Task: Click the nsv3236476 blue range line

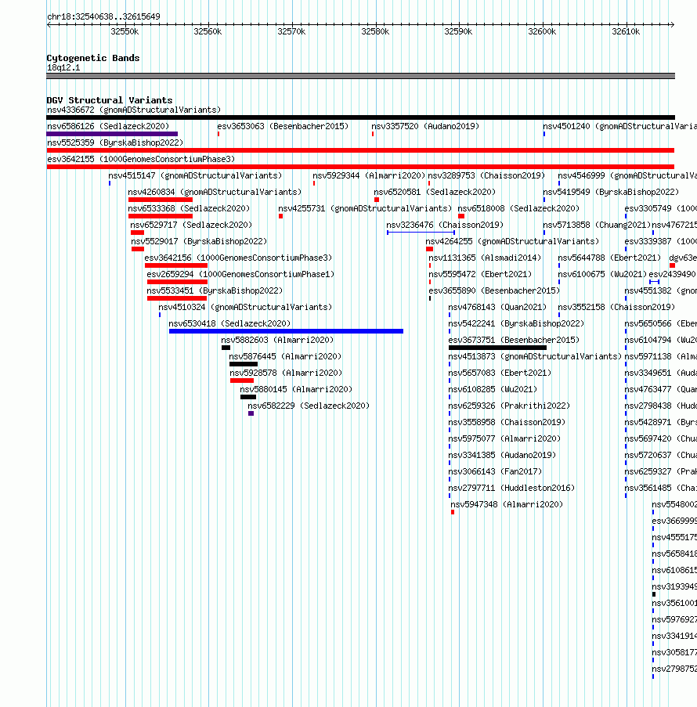Action: point(421,233)
